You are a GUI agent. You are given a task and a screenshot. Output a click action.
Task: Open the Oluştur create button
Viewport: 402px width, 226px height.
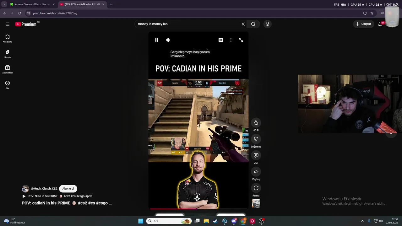[x=363, y=24]
